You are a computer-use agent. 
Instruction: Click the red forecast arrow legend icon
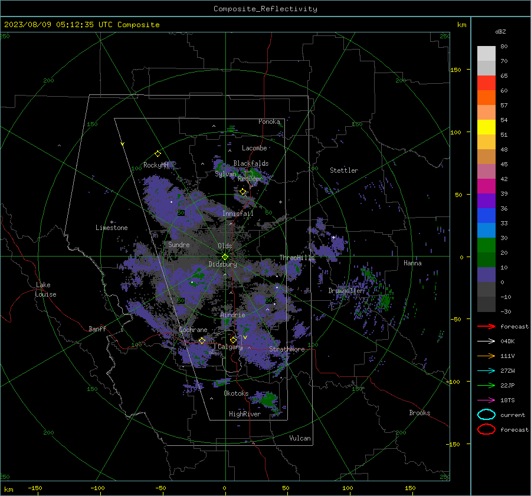tap(486, 326)
